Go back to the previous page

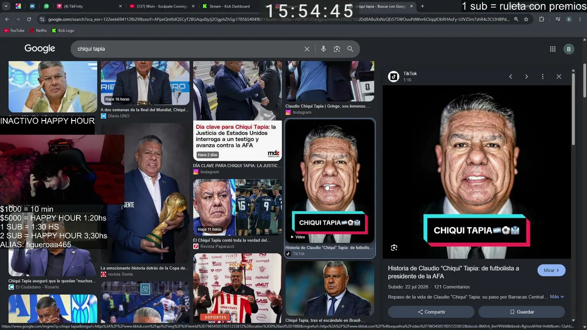point(7,19)
